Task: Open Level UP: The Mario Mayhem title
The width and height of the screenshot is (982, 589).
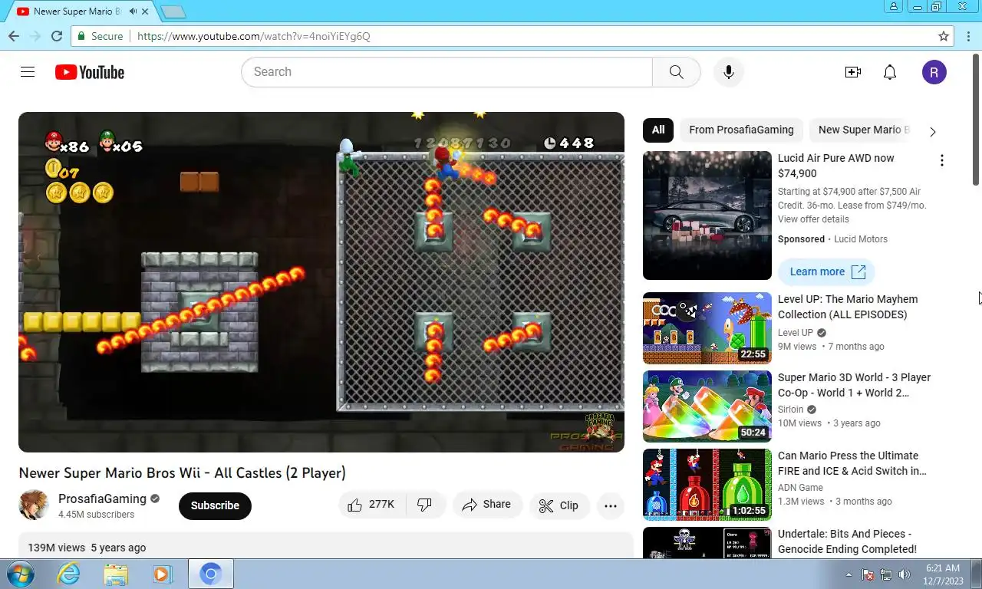Action: tap(848, 307)
